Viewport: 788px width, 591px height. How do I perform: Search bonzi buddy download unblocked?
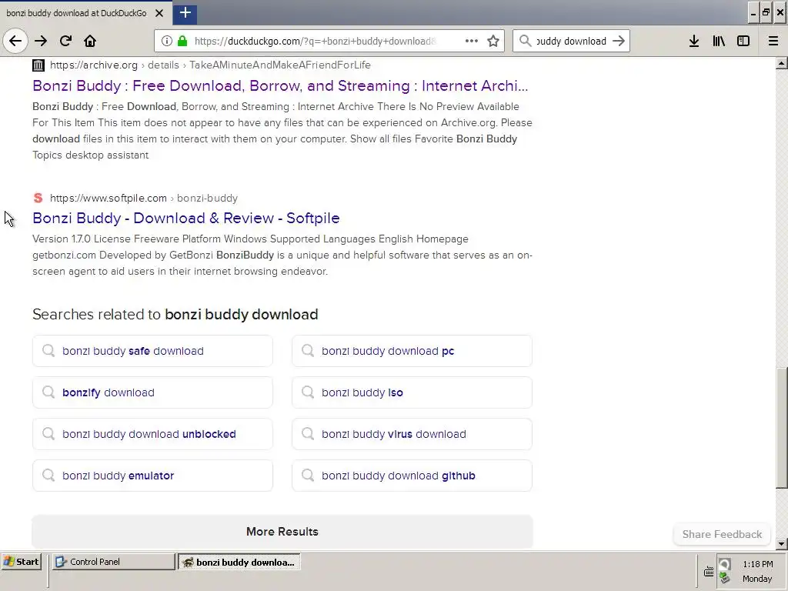coord(152,434)
